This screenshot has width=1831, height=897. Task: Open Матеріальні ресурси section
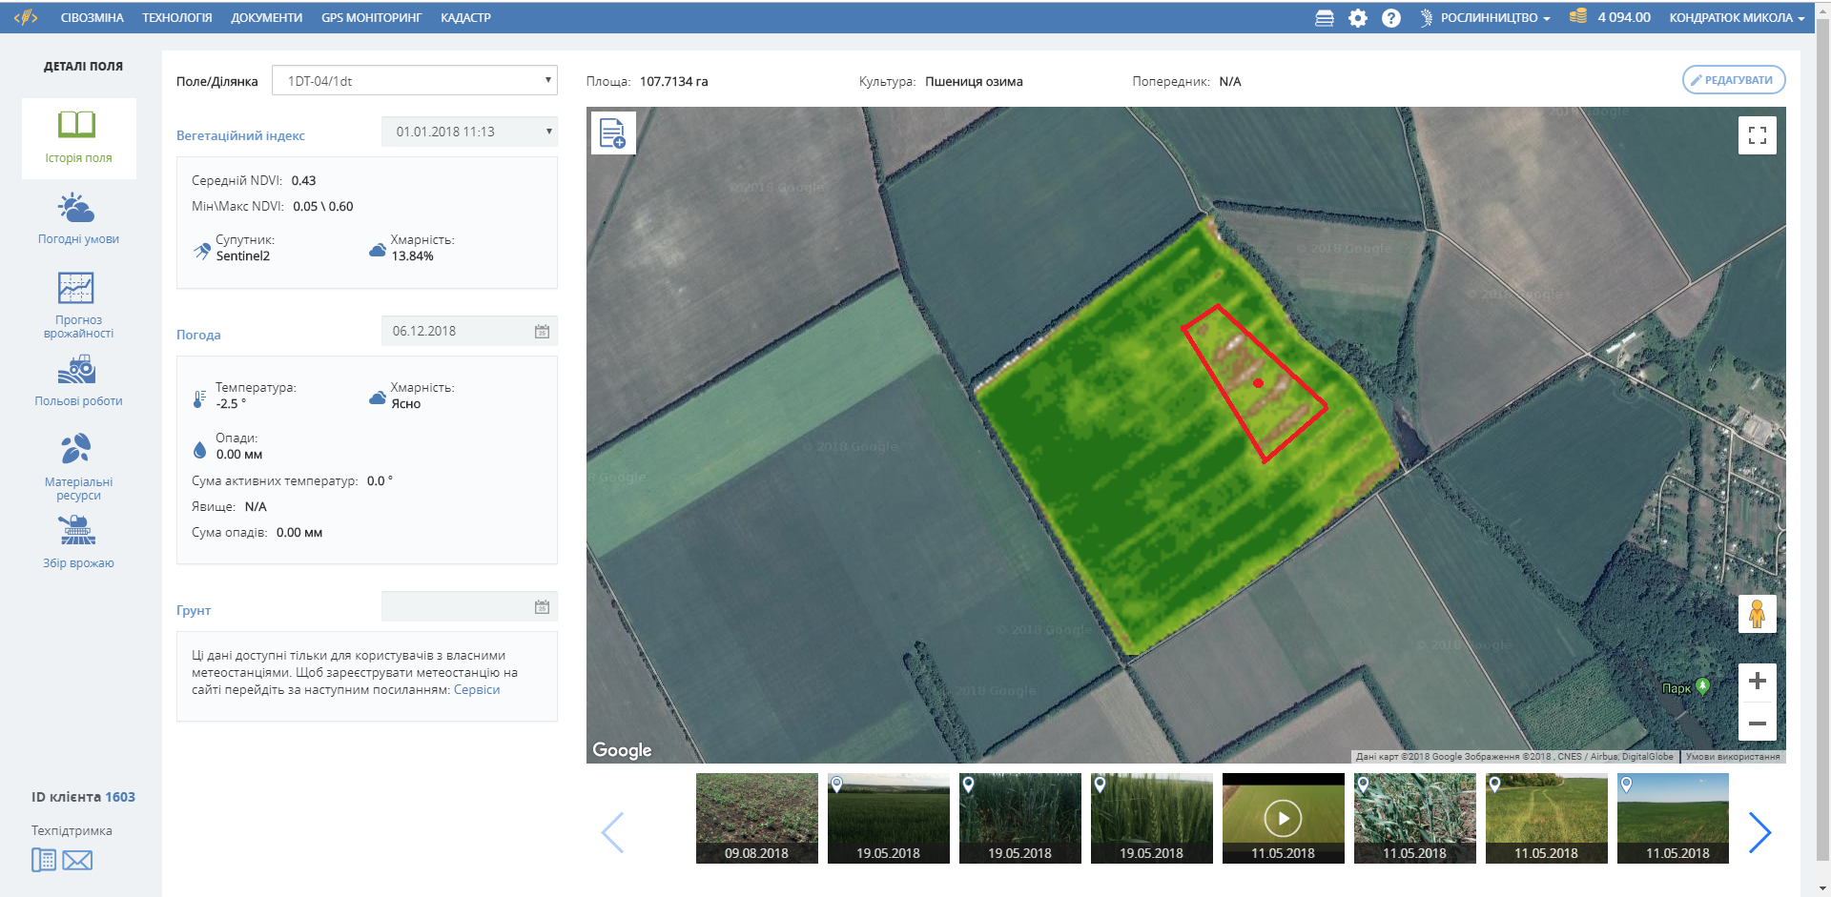77,449
